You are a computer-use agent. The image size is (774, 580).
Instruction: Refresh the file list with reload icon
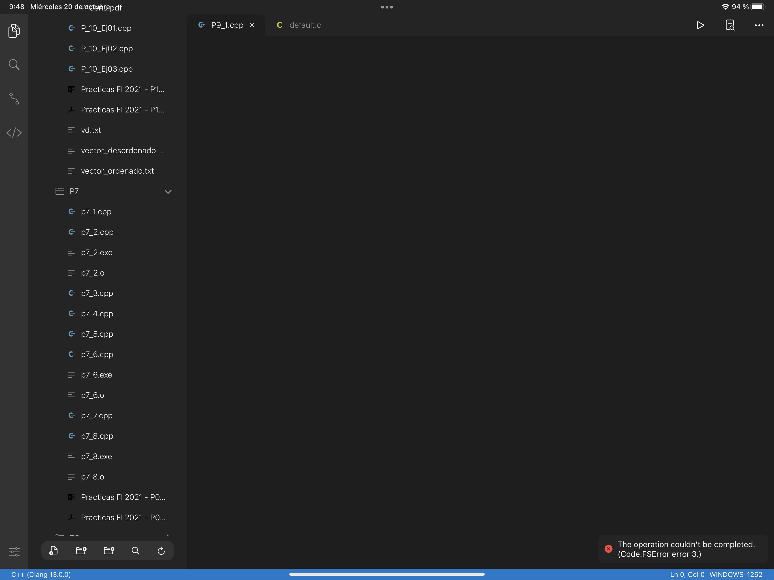[161, 551]
